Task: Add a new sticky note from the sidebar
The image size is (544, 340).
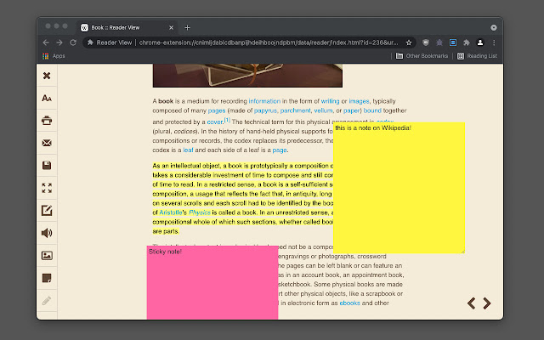Action: (47, 278)
